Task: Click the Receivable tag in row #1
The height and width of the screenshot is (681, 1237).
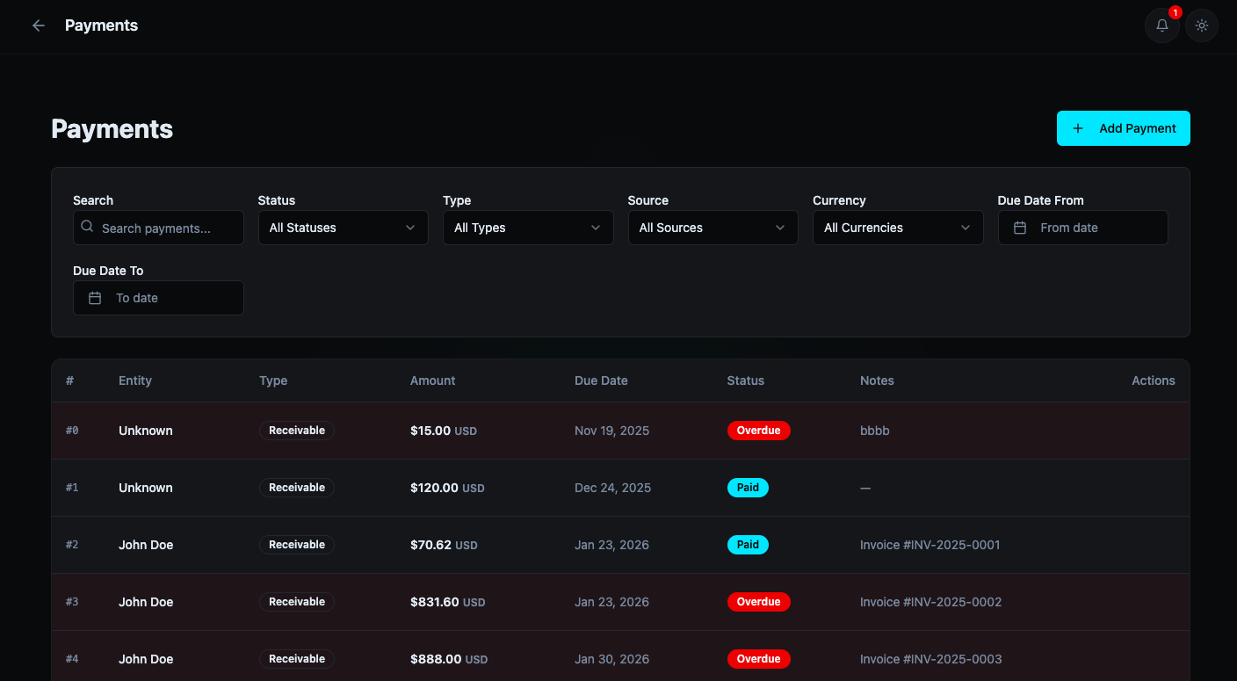Action: [297, 488]
